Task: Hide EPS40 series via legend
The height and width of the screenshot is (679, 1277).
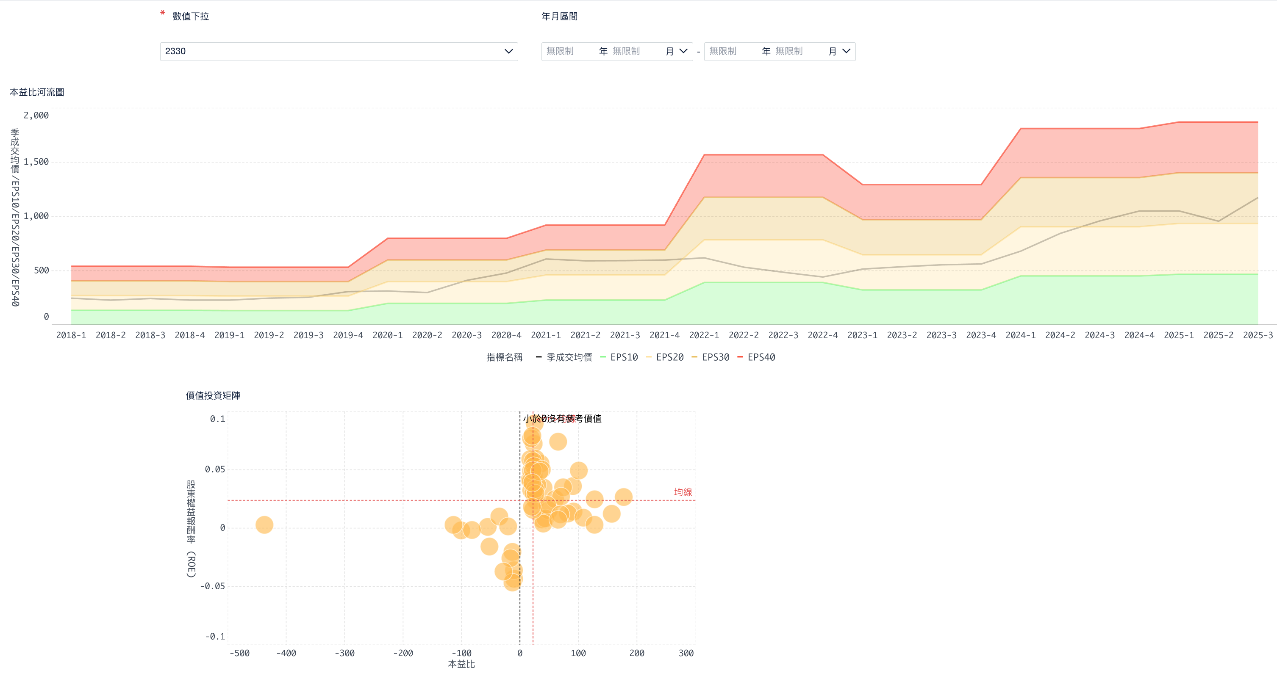Action: (761, 358)
